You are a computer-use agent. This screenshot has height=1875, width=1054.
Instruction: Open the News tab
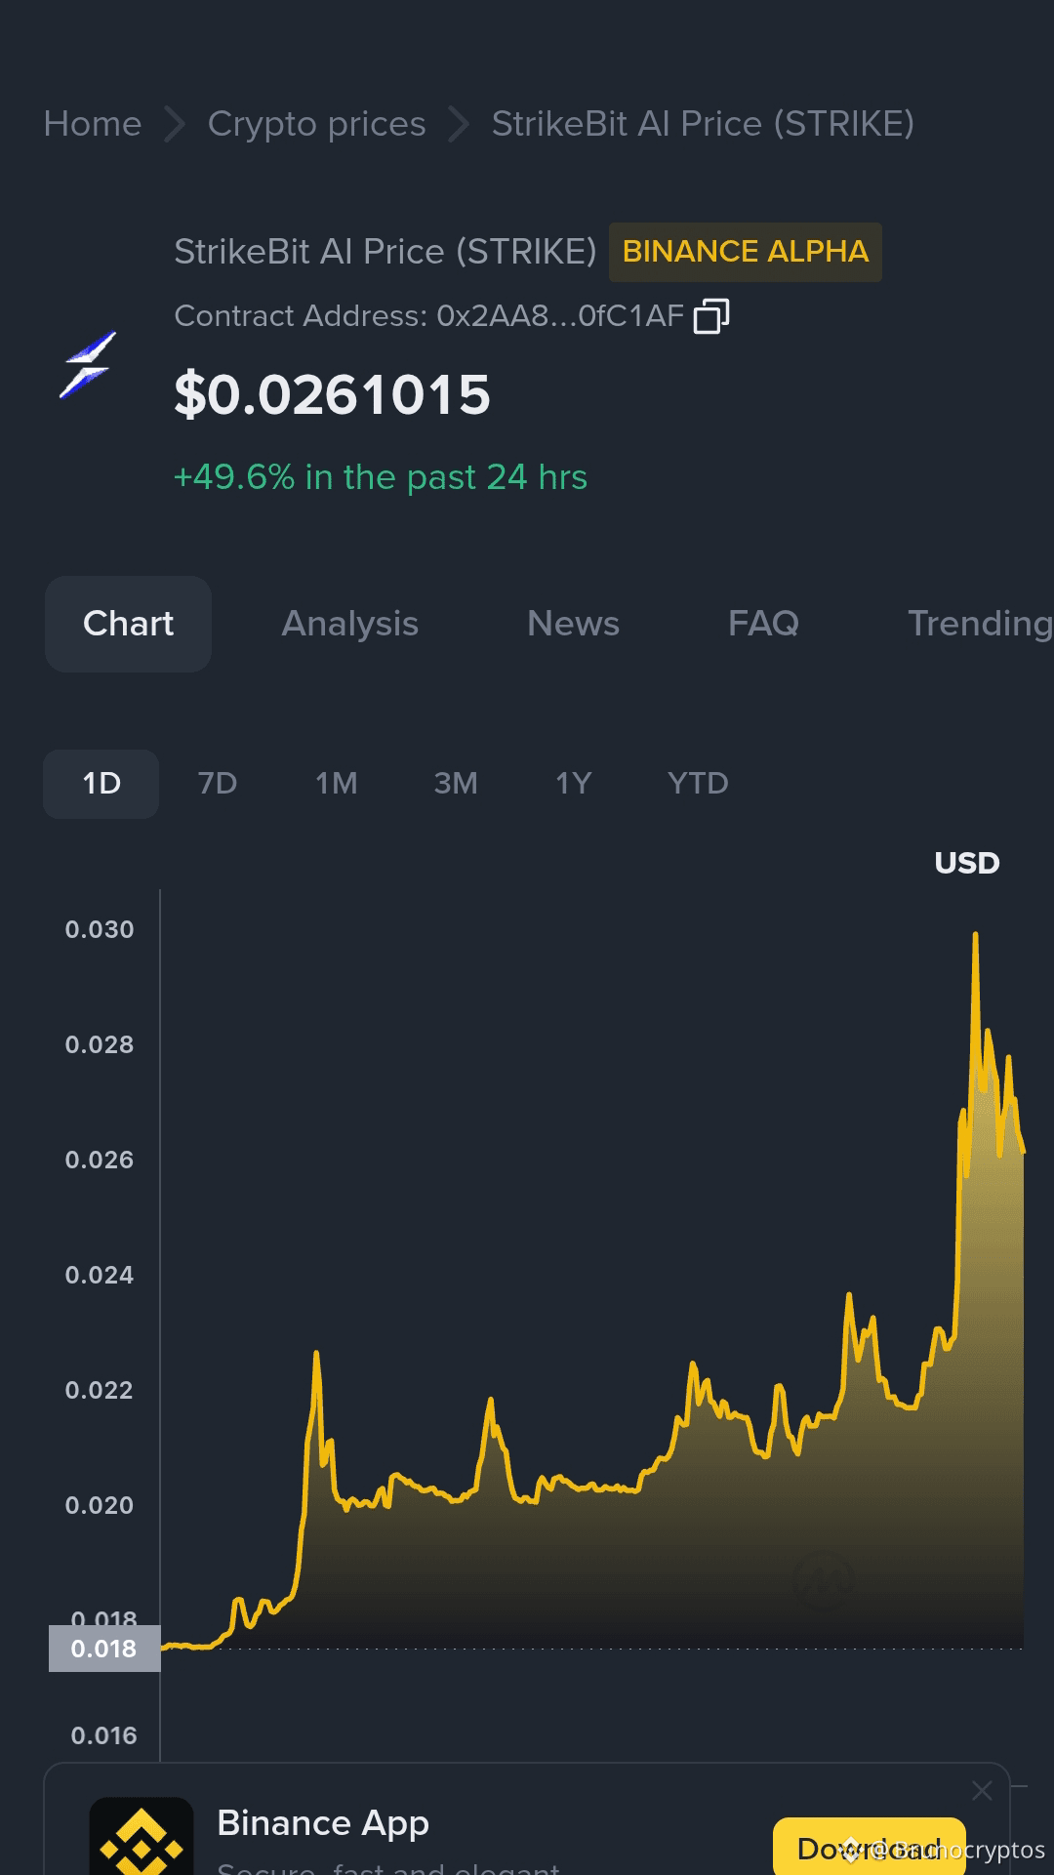coord(574,624)
